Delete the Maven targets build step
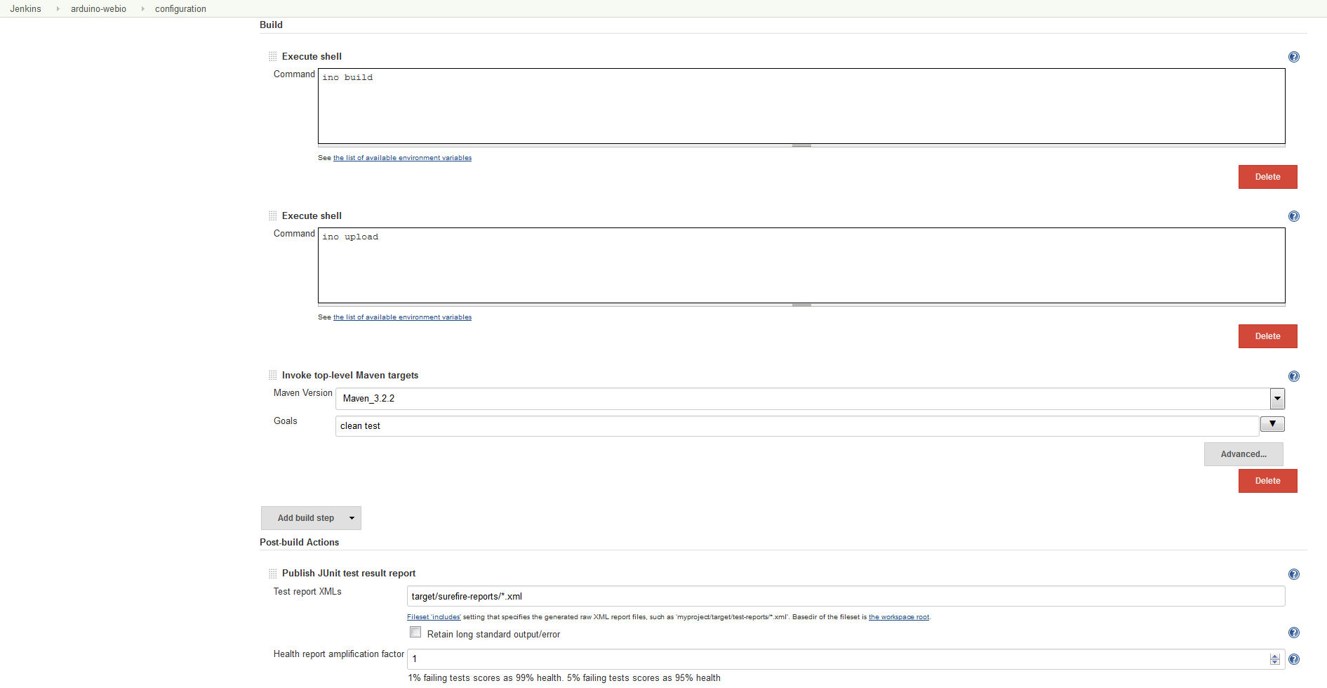The image size is (1327, 688). click(1267, 481)
